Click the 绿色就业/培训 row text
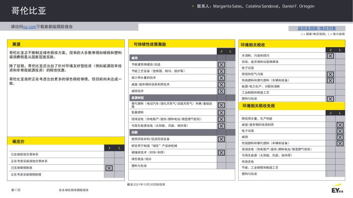Image resolution: width=353 pixels, height=198 pixels. click(x=141, y=159)
